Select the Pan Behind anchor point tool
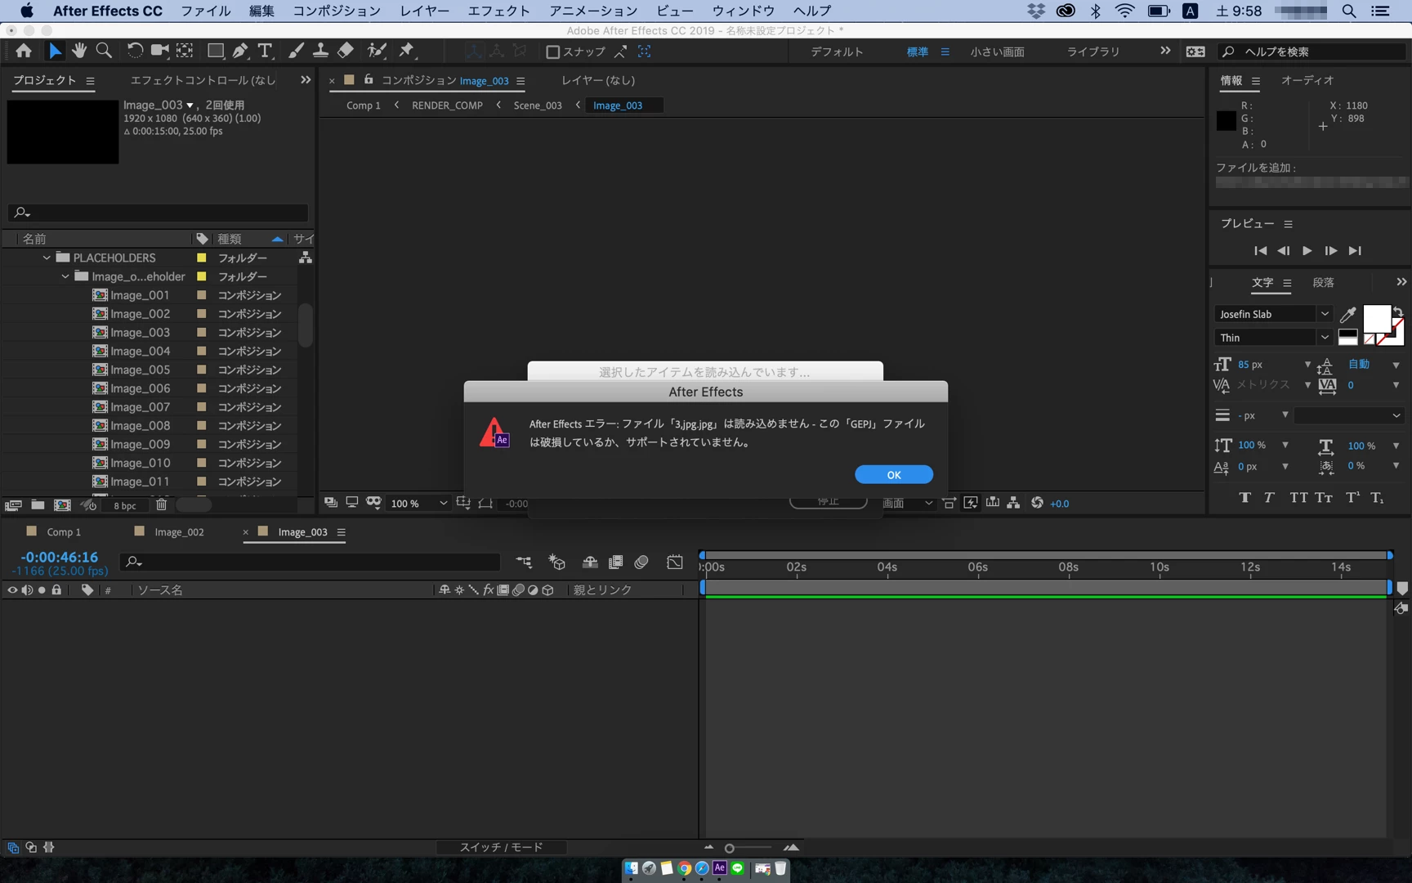Screen dimensions: 1412x883 185,51
